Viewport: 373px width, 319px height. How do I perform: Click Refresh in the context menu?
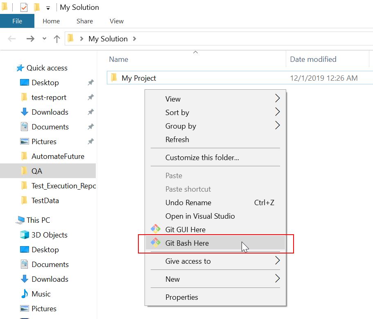point(177,139)
